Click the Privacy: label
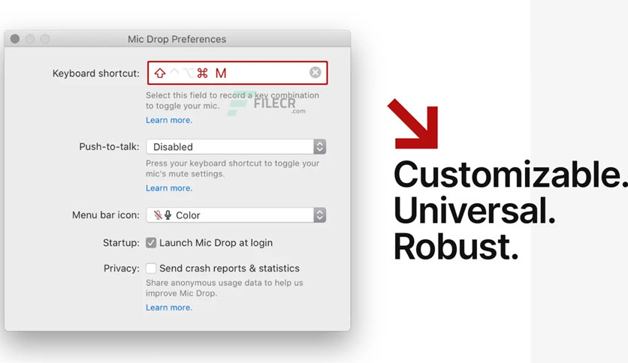 click(122, 268)
